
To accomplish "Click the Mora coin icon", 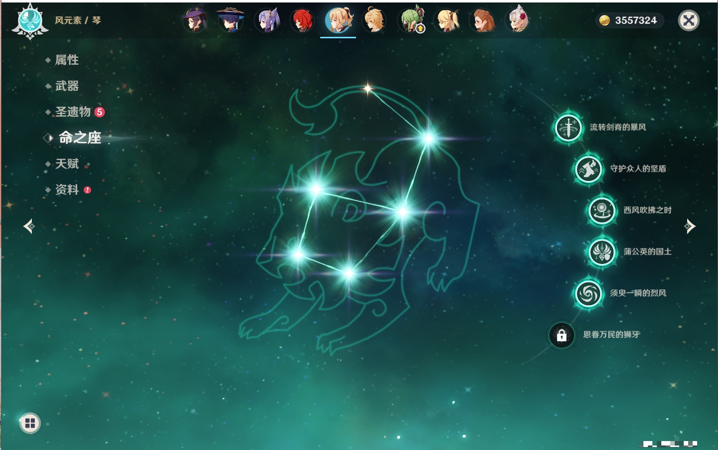I will (x=604, y=20).
